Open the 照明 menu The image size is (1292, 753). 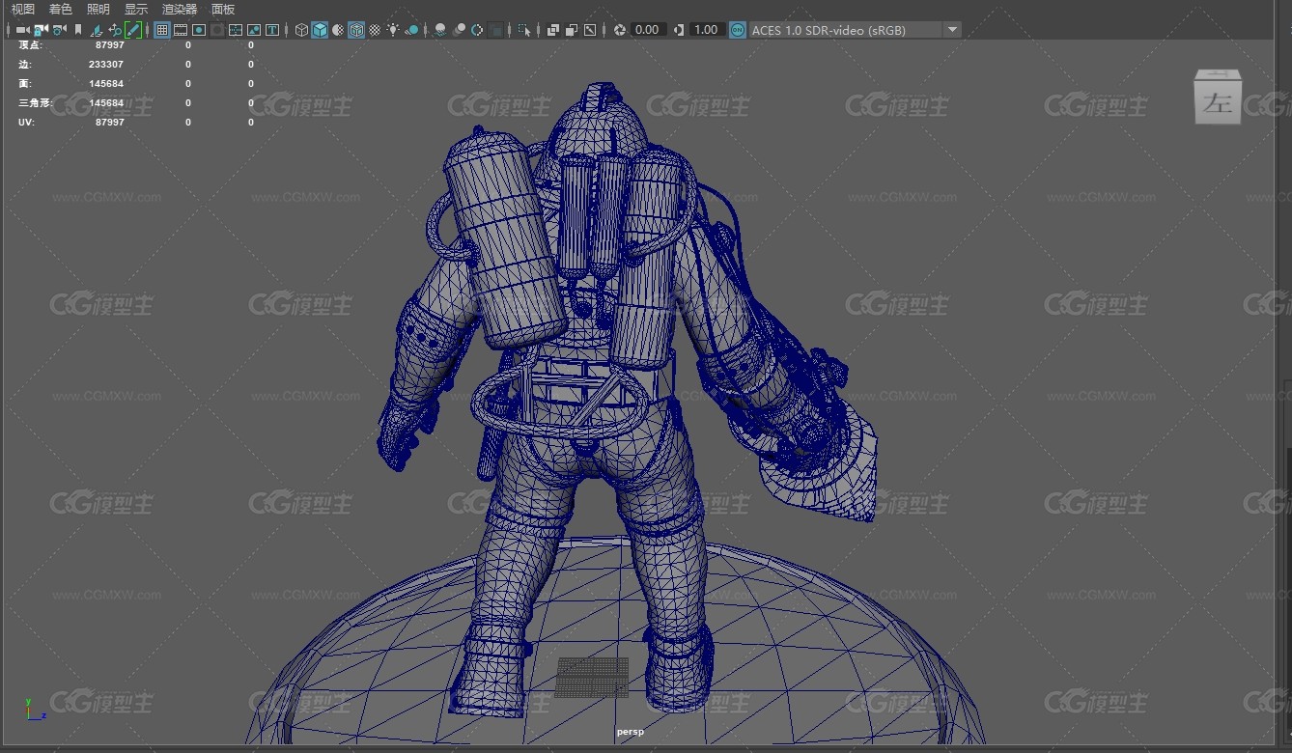tap(98, 9)
